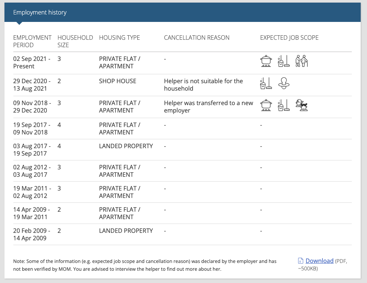Viewport: 367px width, 283px height.
Task: Click housekeeping mop icon in Shop House row
Action: pos(266,84)
